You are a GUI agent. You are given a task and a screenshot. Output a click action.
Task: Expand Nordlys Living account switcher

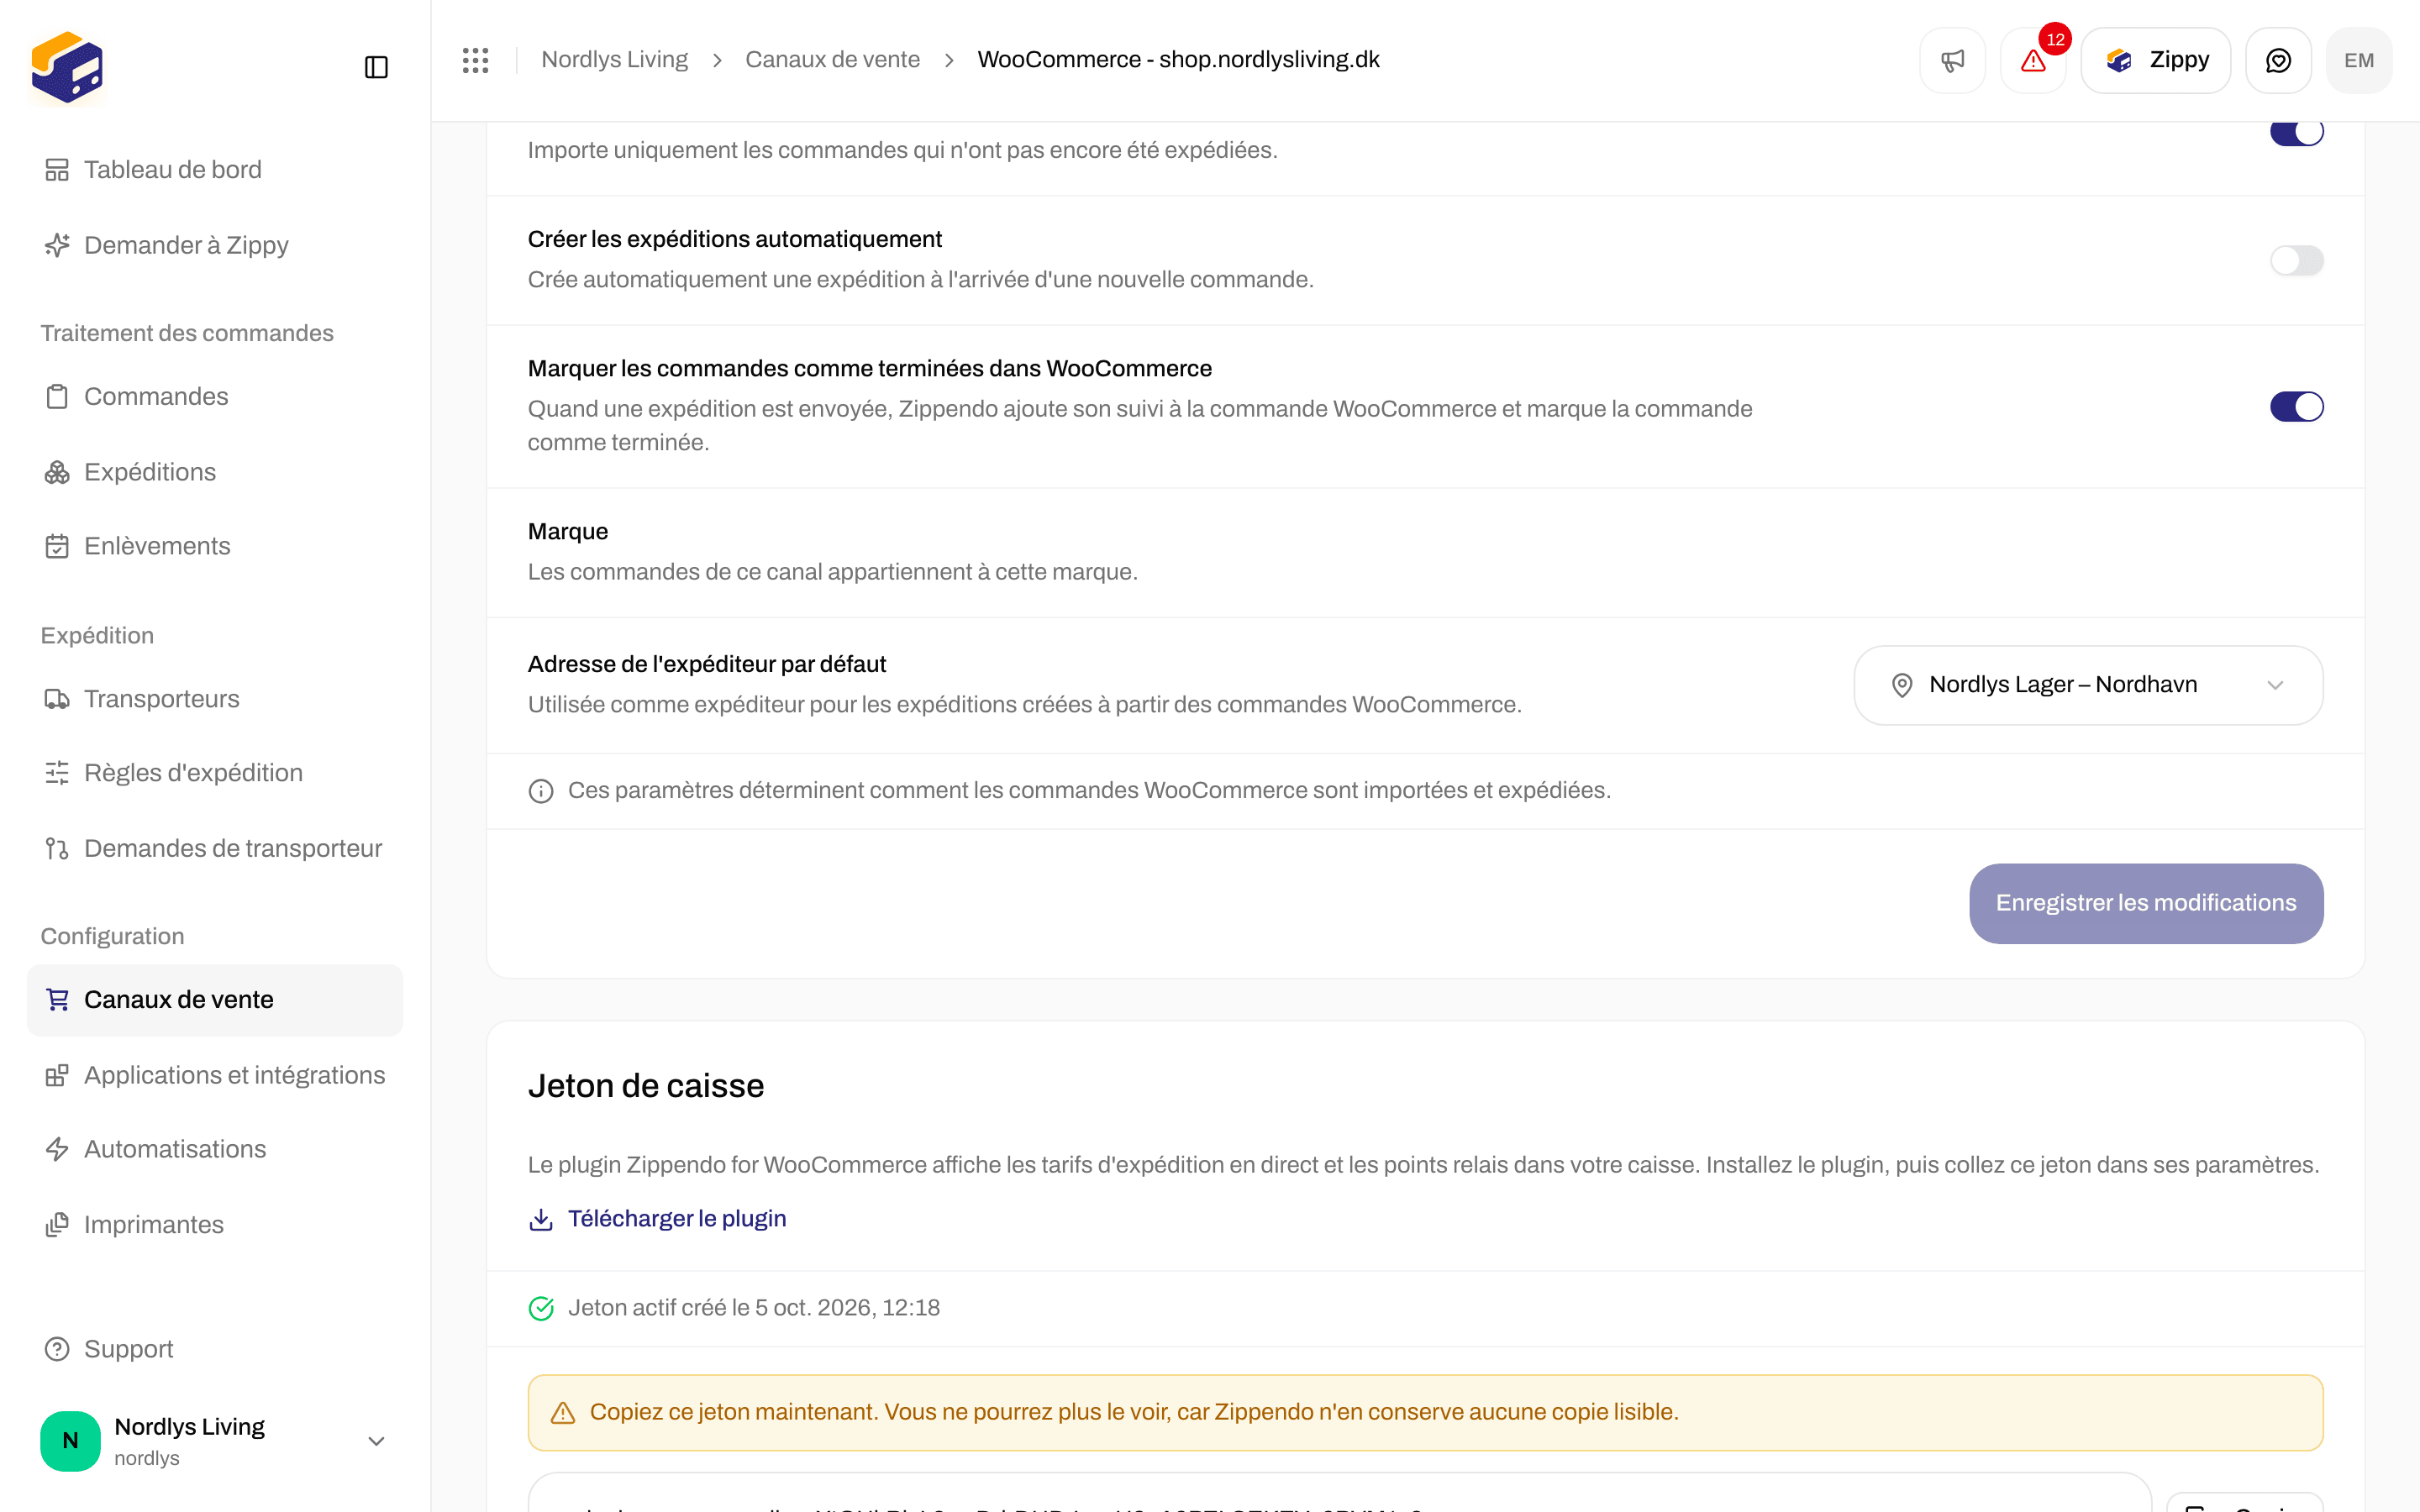(215, 1441)
